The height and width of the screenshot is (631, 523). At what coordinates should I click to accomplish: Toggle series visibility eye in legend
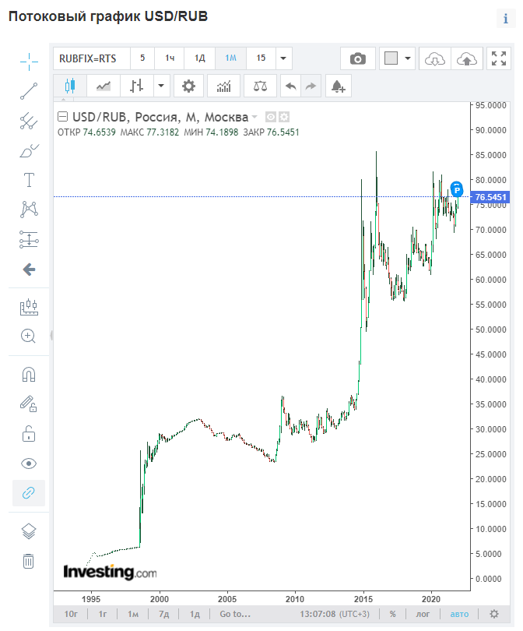click(271, 117)
